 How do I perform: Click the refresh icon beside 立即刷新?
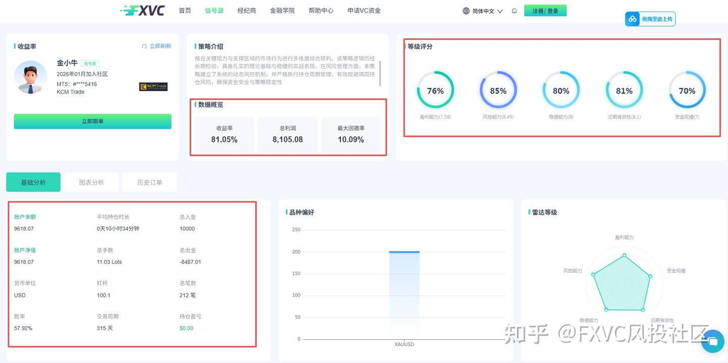click(144, 46)
